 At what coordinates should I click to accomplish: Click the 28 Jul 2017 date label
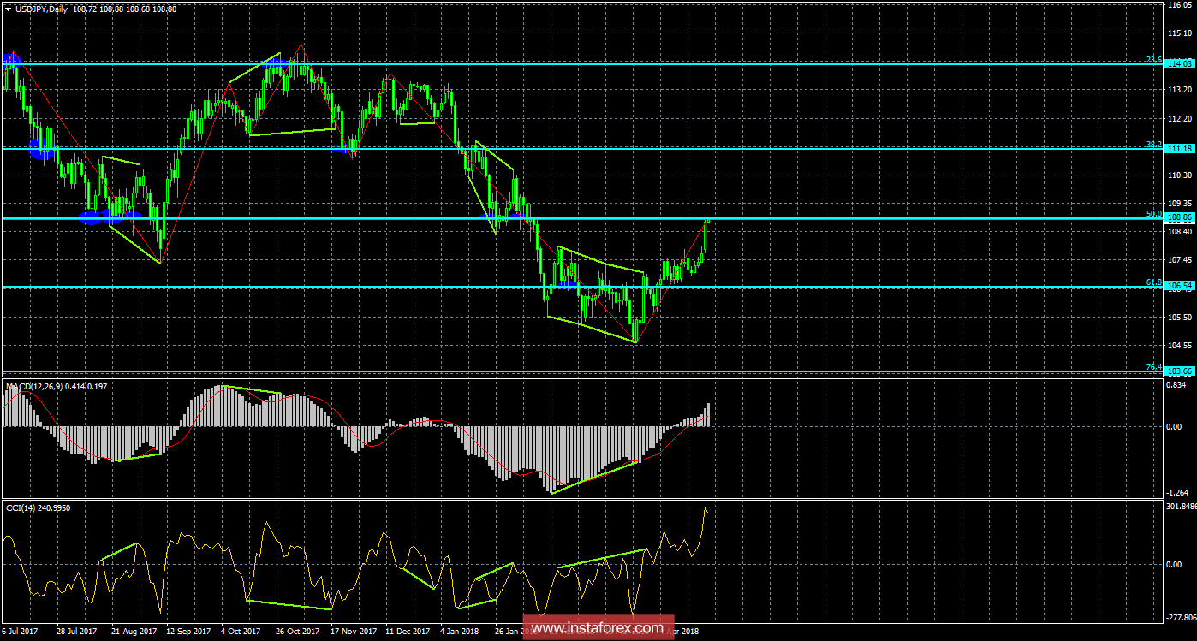(76, 632)
